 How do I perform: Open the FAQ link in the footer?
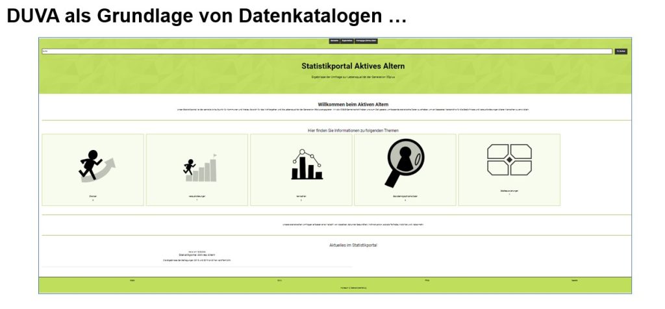tap(427, 280)
